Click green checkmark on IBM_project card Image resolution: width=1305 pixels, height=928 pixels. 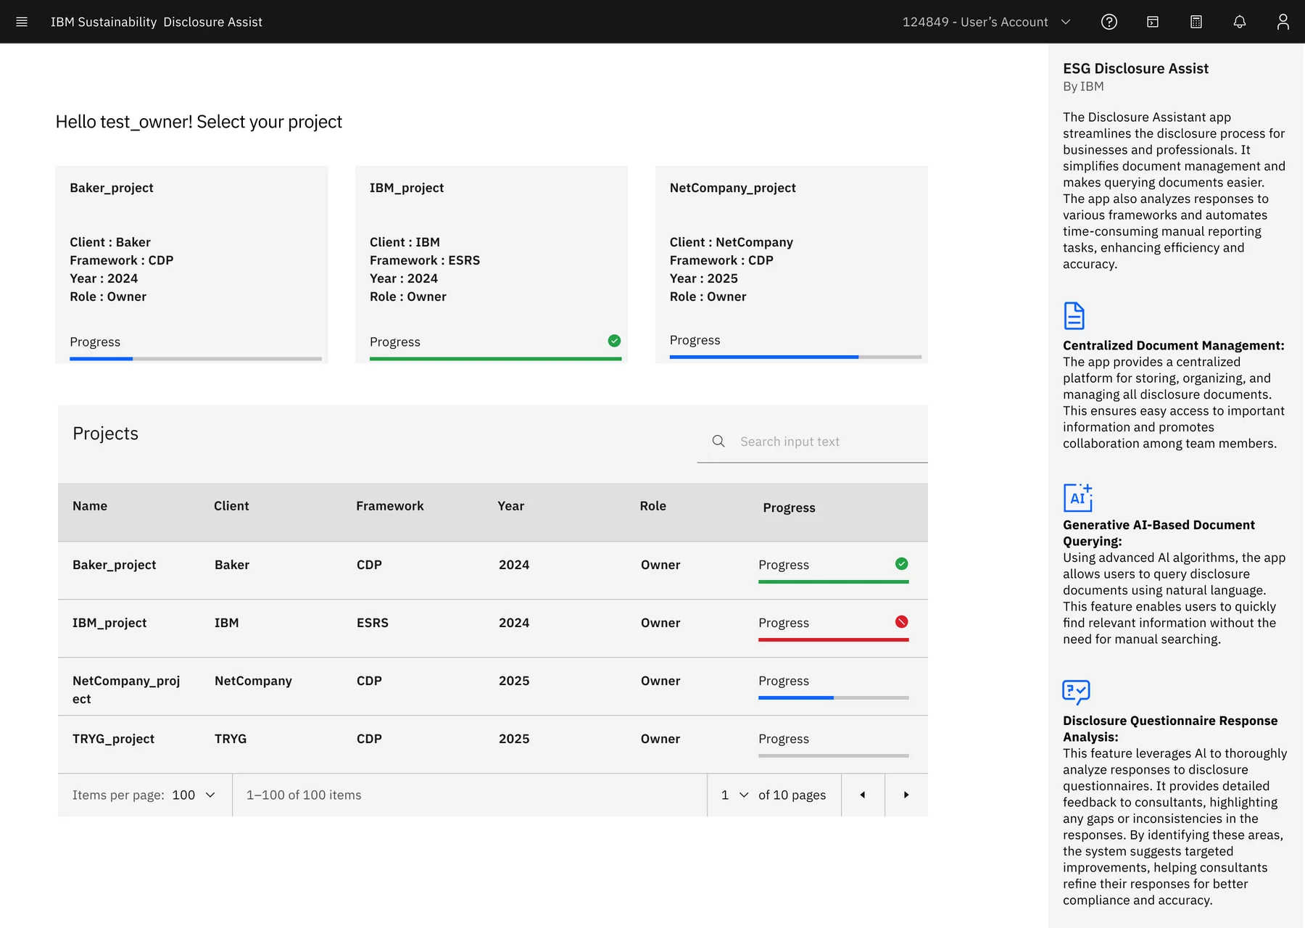tap(614, 341)
